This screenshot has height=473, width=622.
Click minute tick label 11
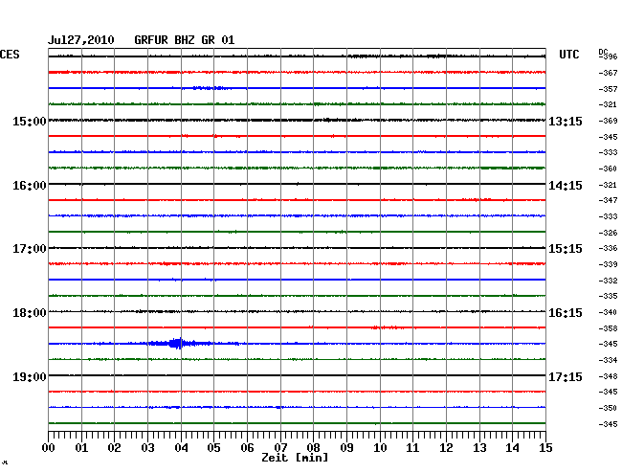[412, 447]
